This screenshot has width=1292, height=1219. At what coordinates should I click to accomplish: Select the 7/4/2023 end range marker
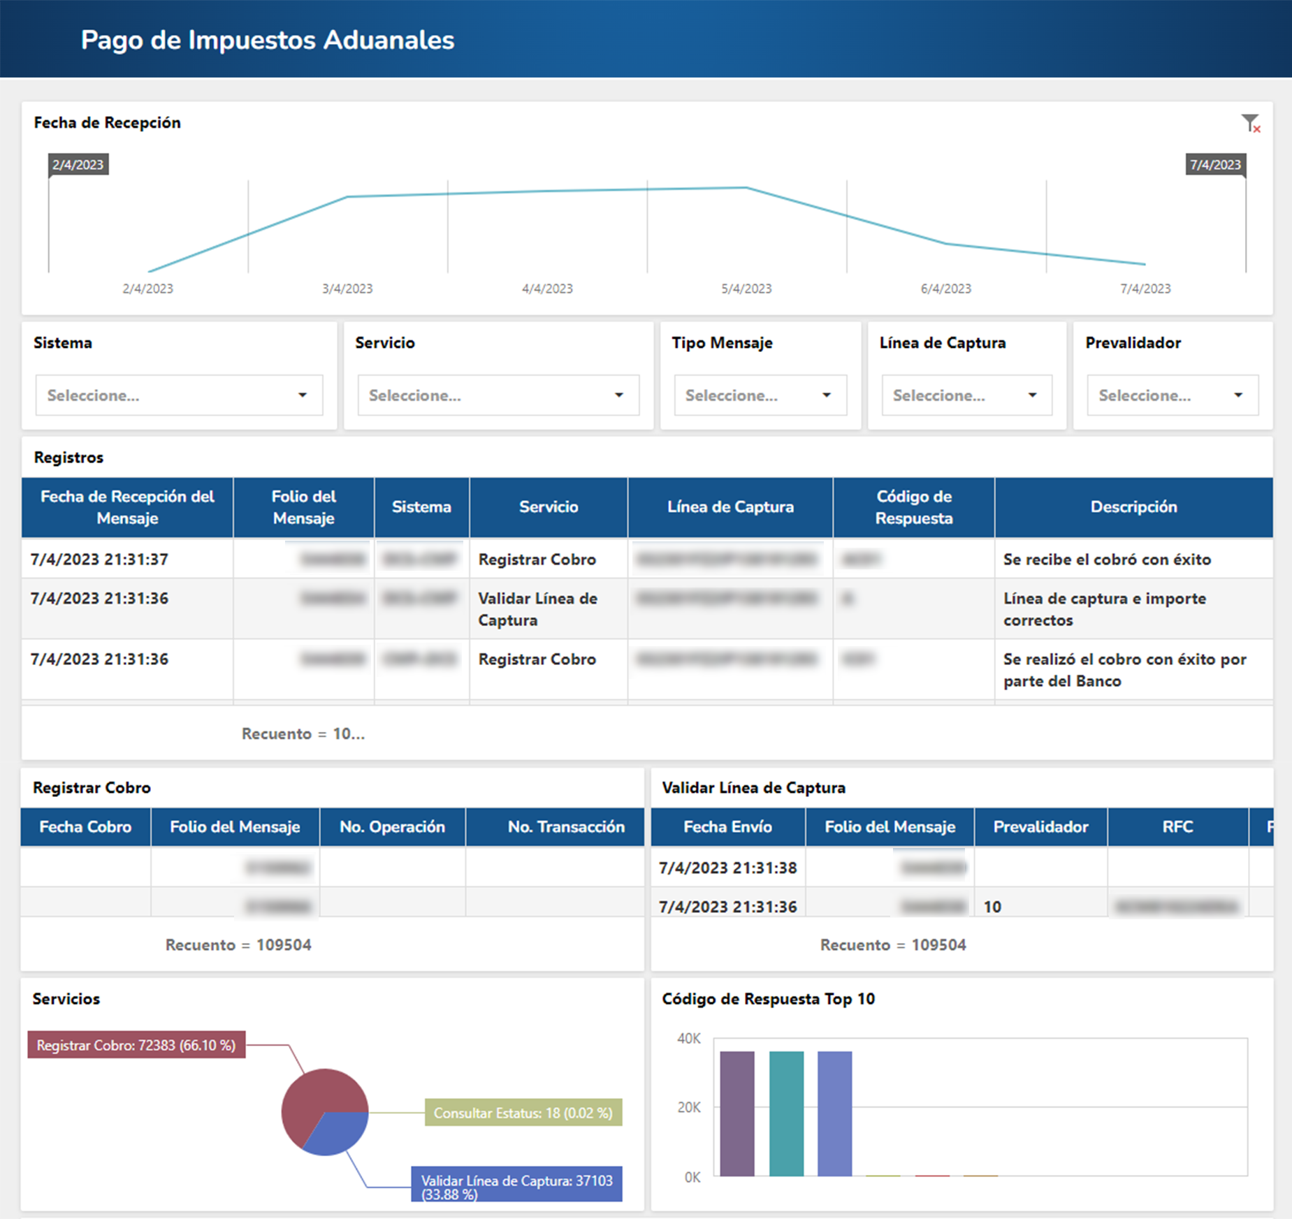click(x=1215, y=165)
